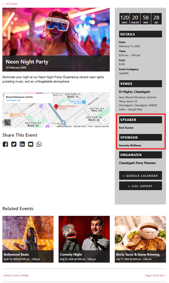
Task: Open Comedy Night related event
Action: (x=84, y=239)
